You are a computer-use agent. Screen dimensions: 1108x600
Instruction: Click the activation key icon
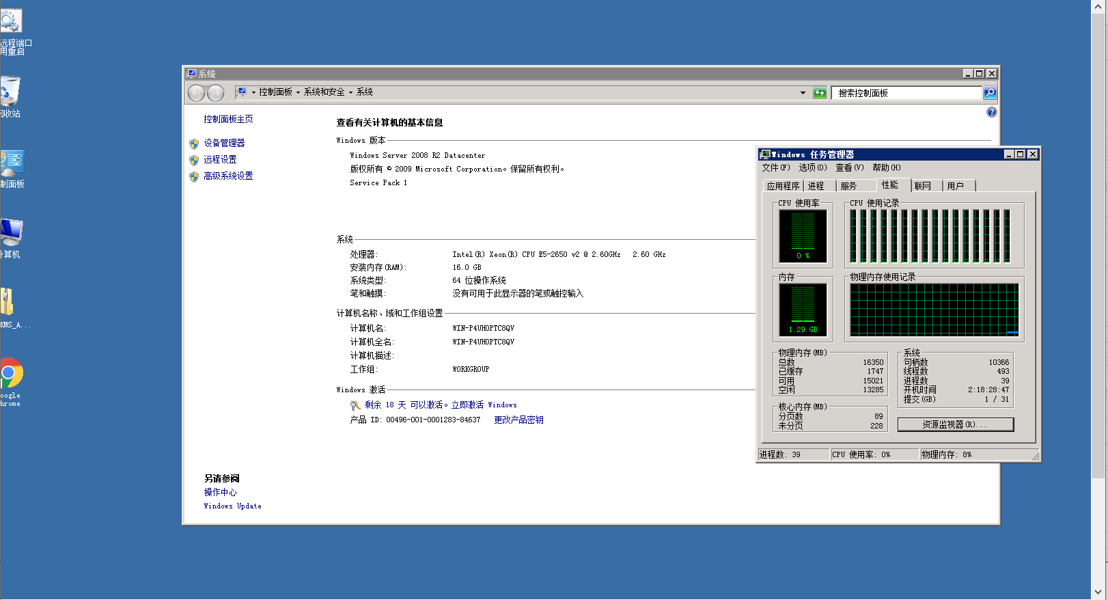coord(355,405)
